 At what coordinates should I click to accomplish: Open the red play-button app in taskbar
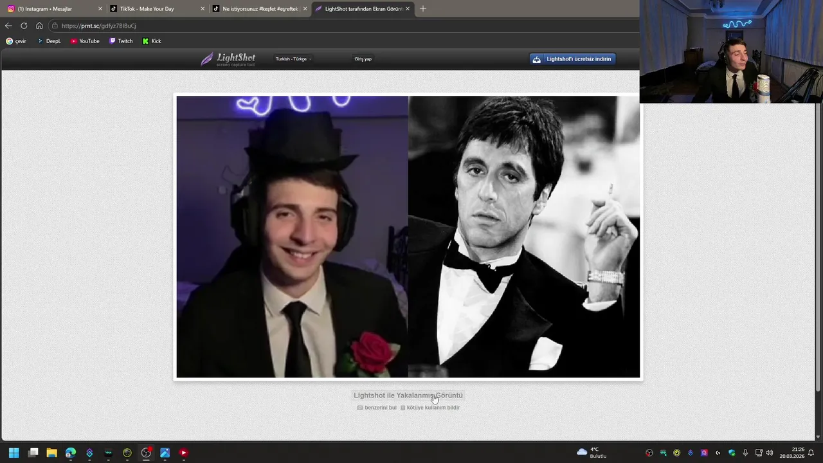[183, 453]
